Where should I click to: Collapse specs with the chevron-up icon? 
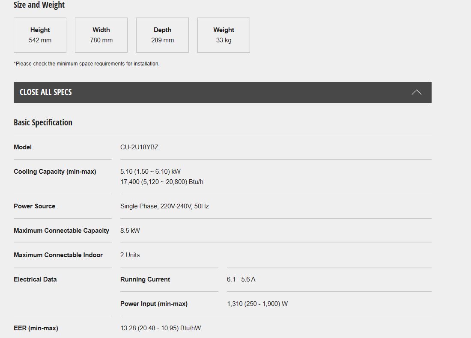pyautogui.click(x=416, y=92)
